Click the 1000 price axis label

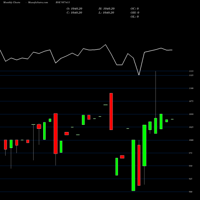[x=191, y=140]
